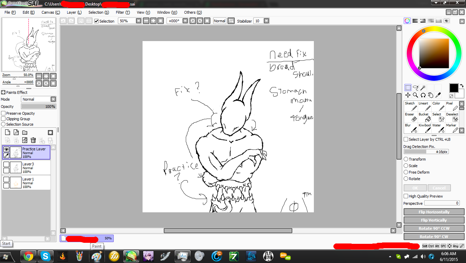Choose the Eraser tool
The image size is (466, 263).
pyautogui.click(x=411, y=117)
